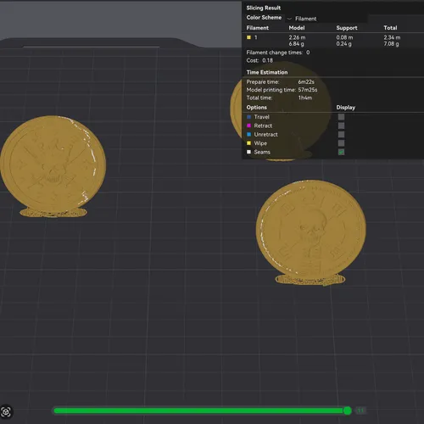Click the Display header label
Screen dimensions: 424x424
click(346, 108)
